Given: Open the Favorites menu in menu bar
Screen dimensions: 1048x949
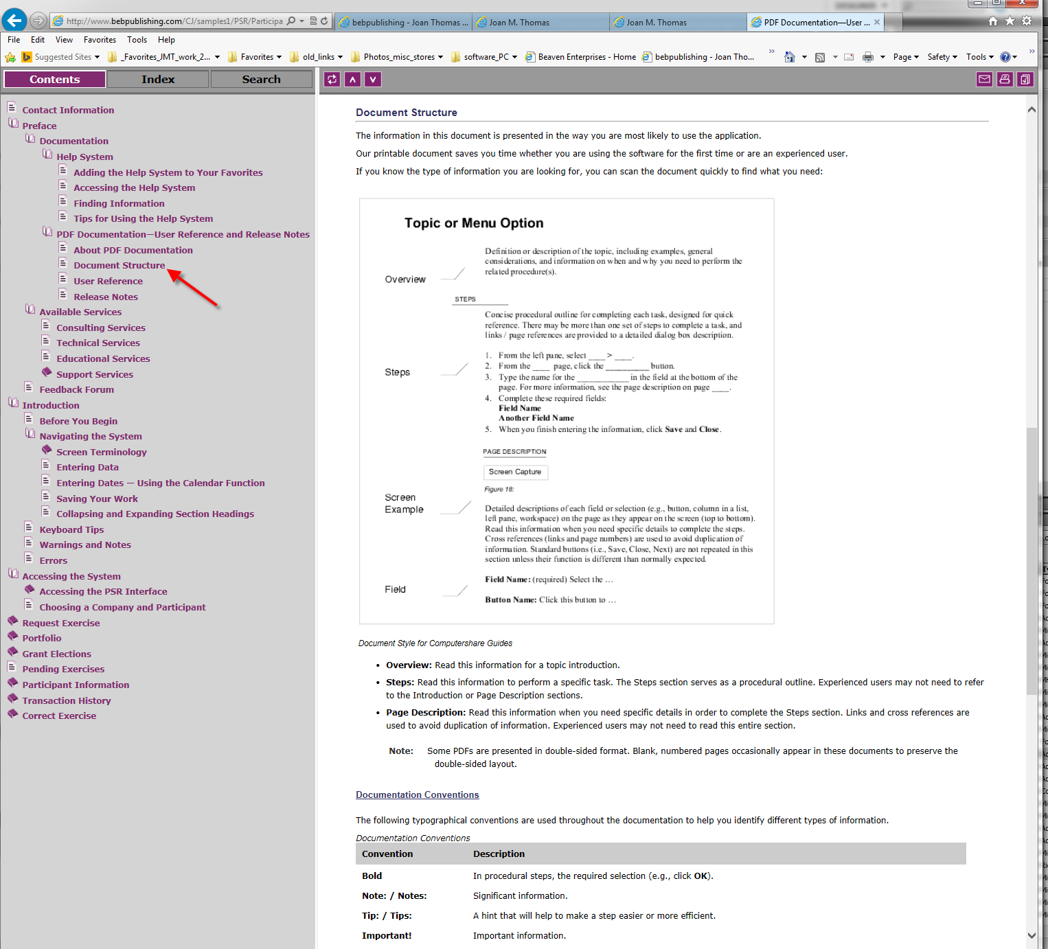Looking at the screenshot, I should click(100, 40).
